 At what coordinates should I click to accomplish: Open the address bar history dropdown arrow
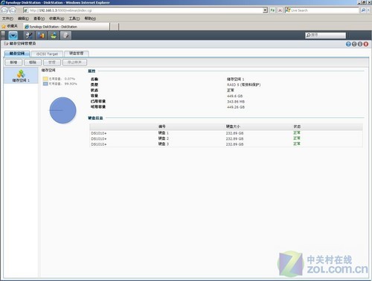(265, 10)
